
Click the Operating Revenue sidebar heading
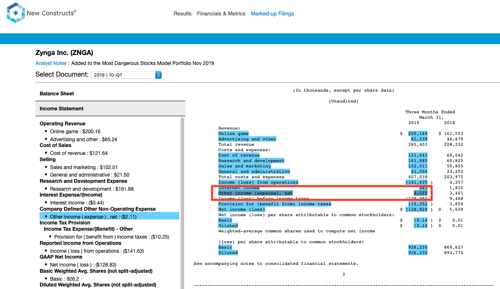[x=62, y=124]
